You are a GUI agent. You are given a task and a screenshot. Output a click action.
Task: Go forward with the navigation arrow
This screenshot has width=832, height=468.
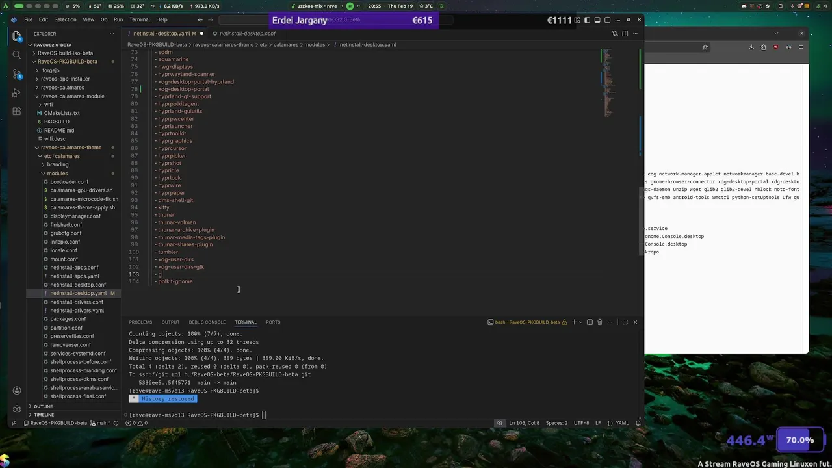point(210,19)
